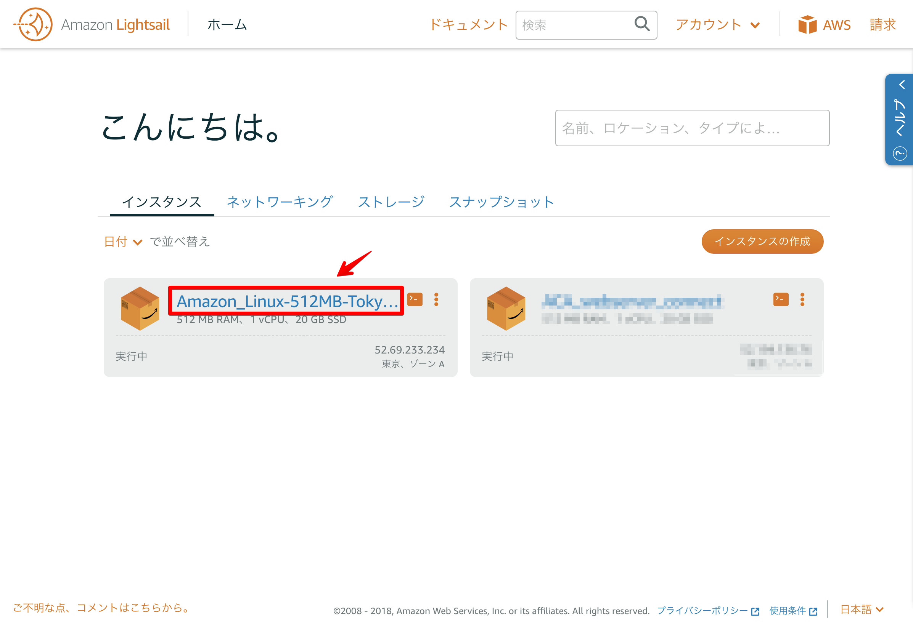
Task: Open the Amazon_Linux-512MB-Toky... instance link
Action: pos(287,301)
